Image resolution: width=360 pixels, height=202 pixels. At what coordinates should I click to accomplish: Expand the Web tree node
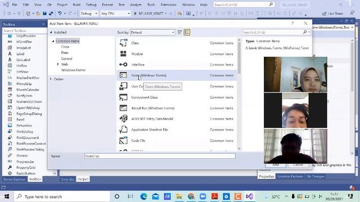[x=58, y=64]
